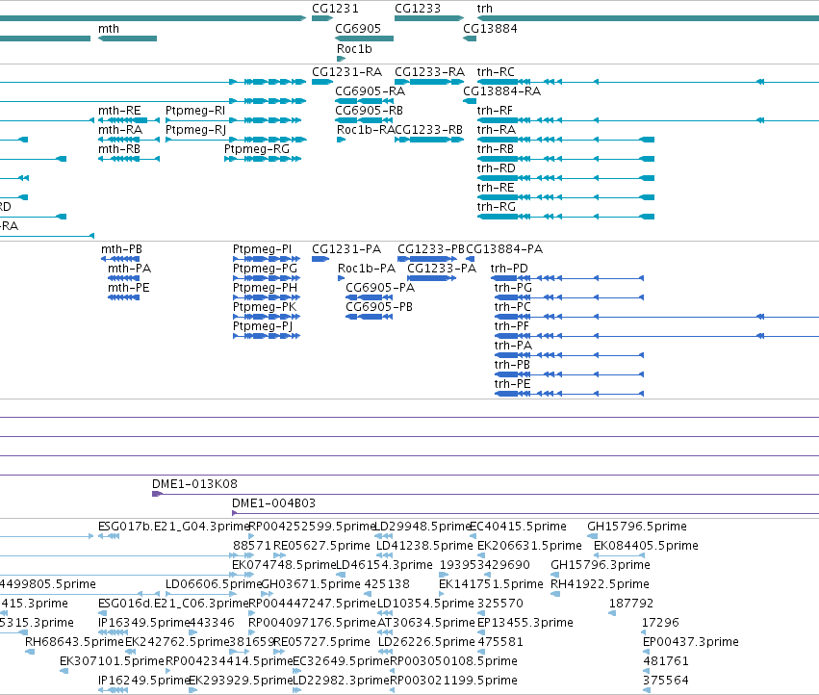This screenshot has height=695, width=819.
Task: Click the EP00437.3prime EST label
Action: pos(690,642)
